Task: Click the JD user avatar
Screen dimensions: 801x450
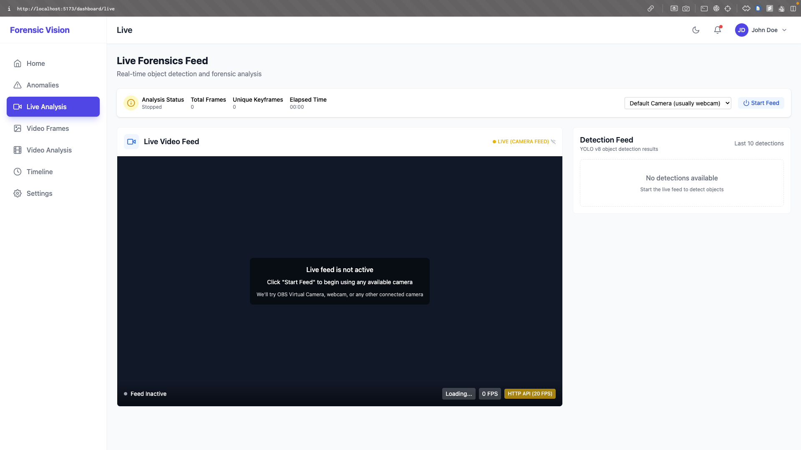Action: coord(741,30)
